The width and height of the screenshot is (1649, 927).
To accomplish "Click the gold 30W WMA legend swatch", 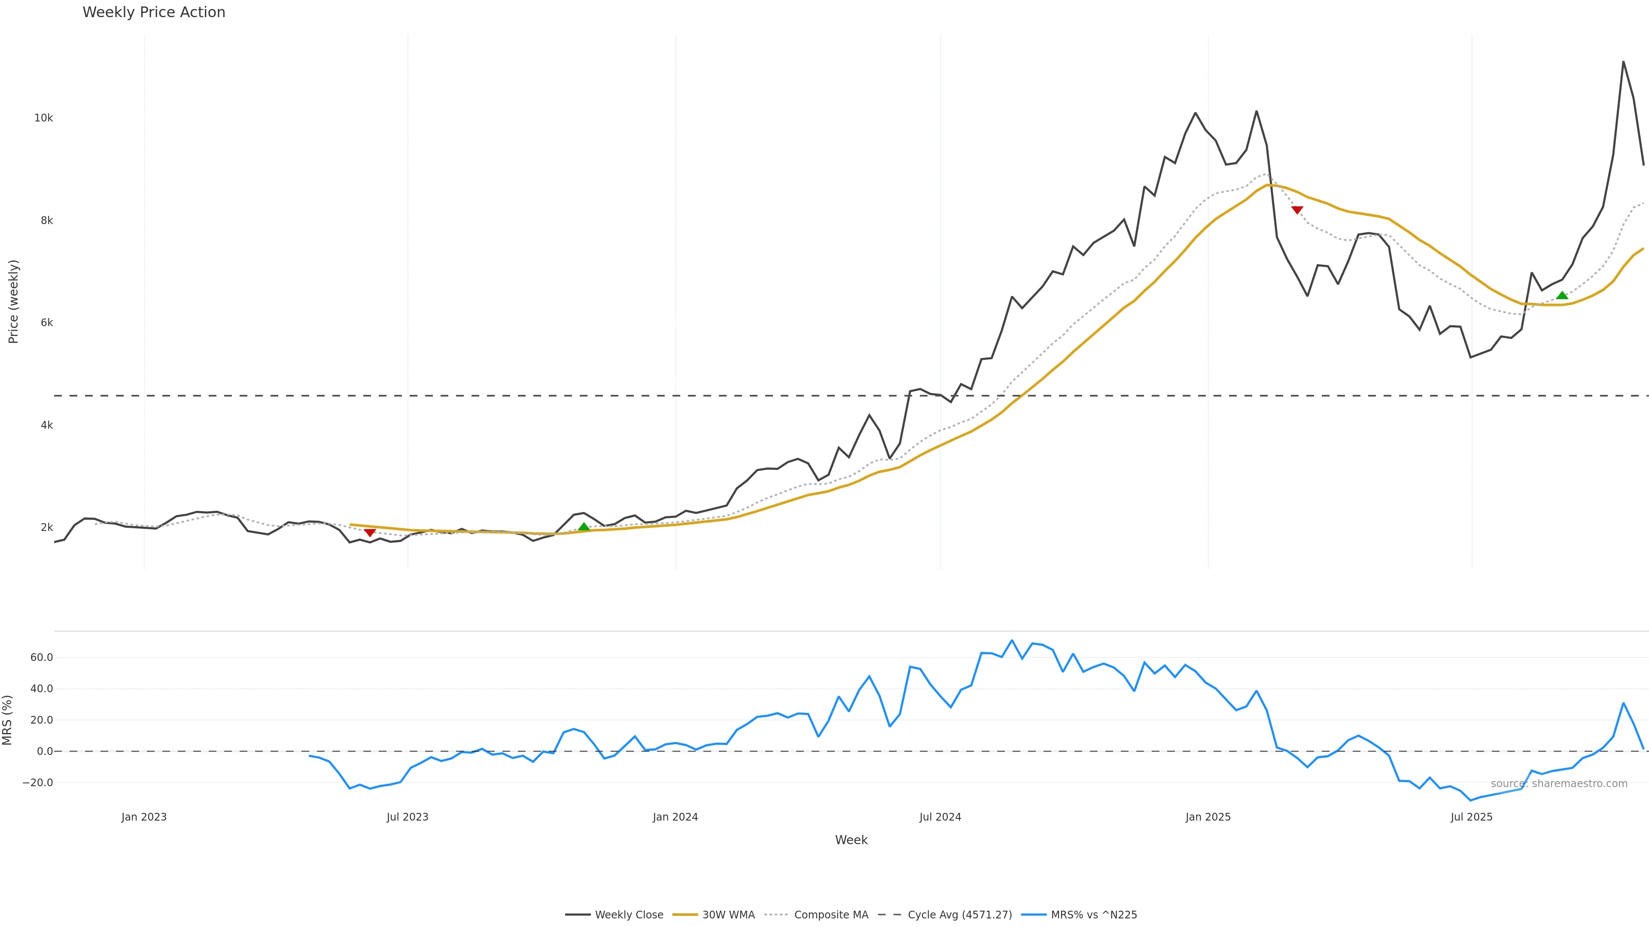I will pos(685,915).
